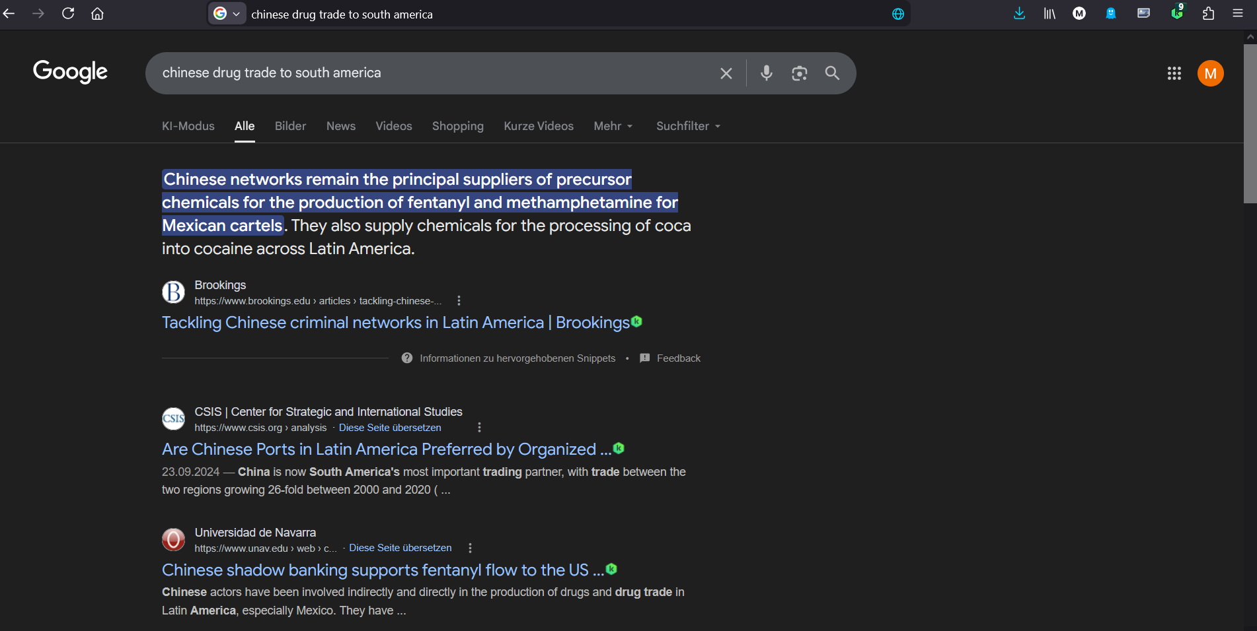Open the Brookings result options menu
The image size is (1257, 631).
pos(459,301)
